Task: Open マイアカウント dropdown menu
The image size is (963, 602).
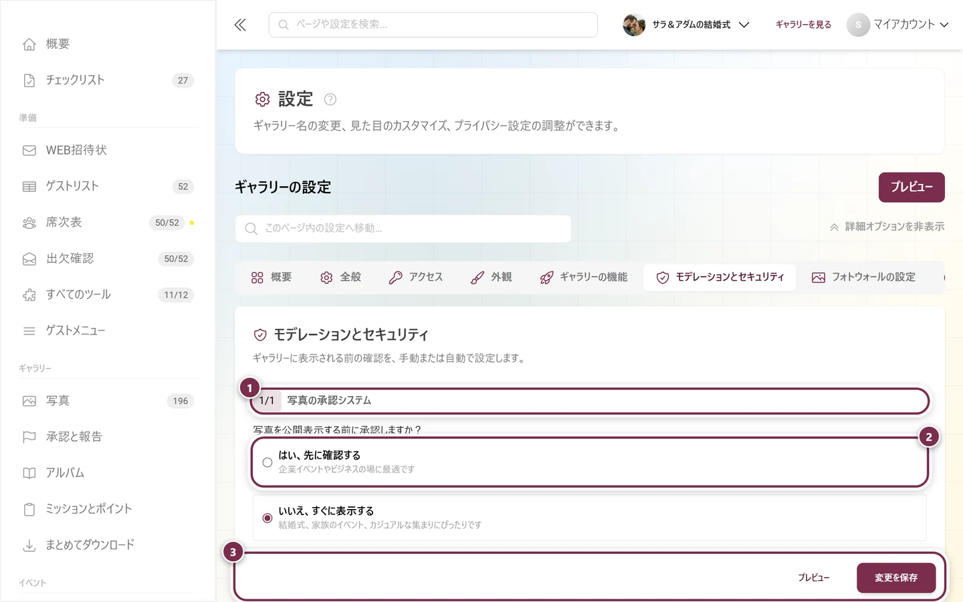Action: (x=897, y=25)
